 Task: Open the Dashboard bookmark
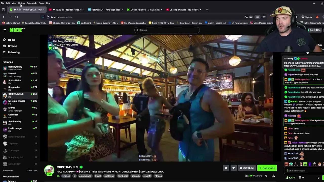click(84, 23)
